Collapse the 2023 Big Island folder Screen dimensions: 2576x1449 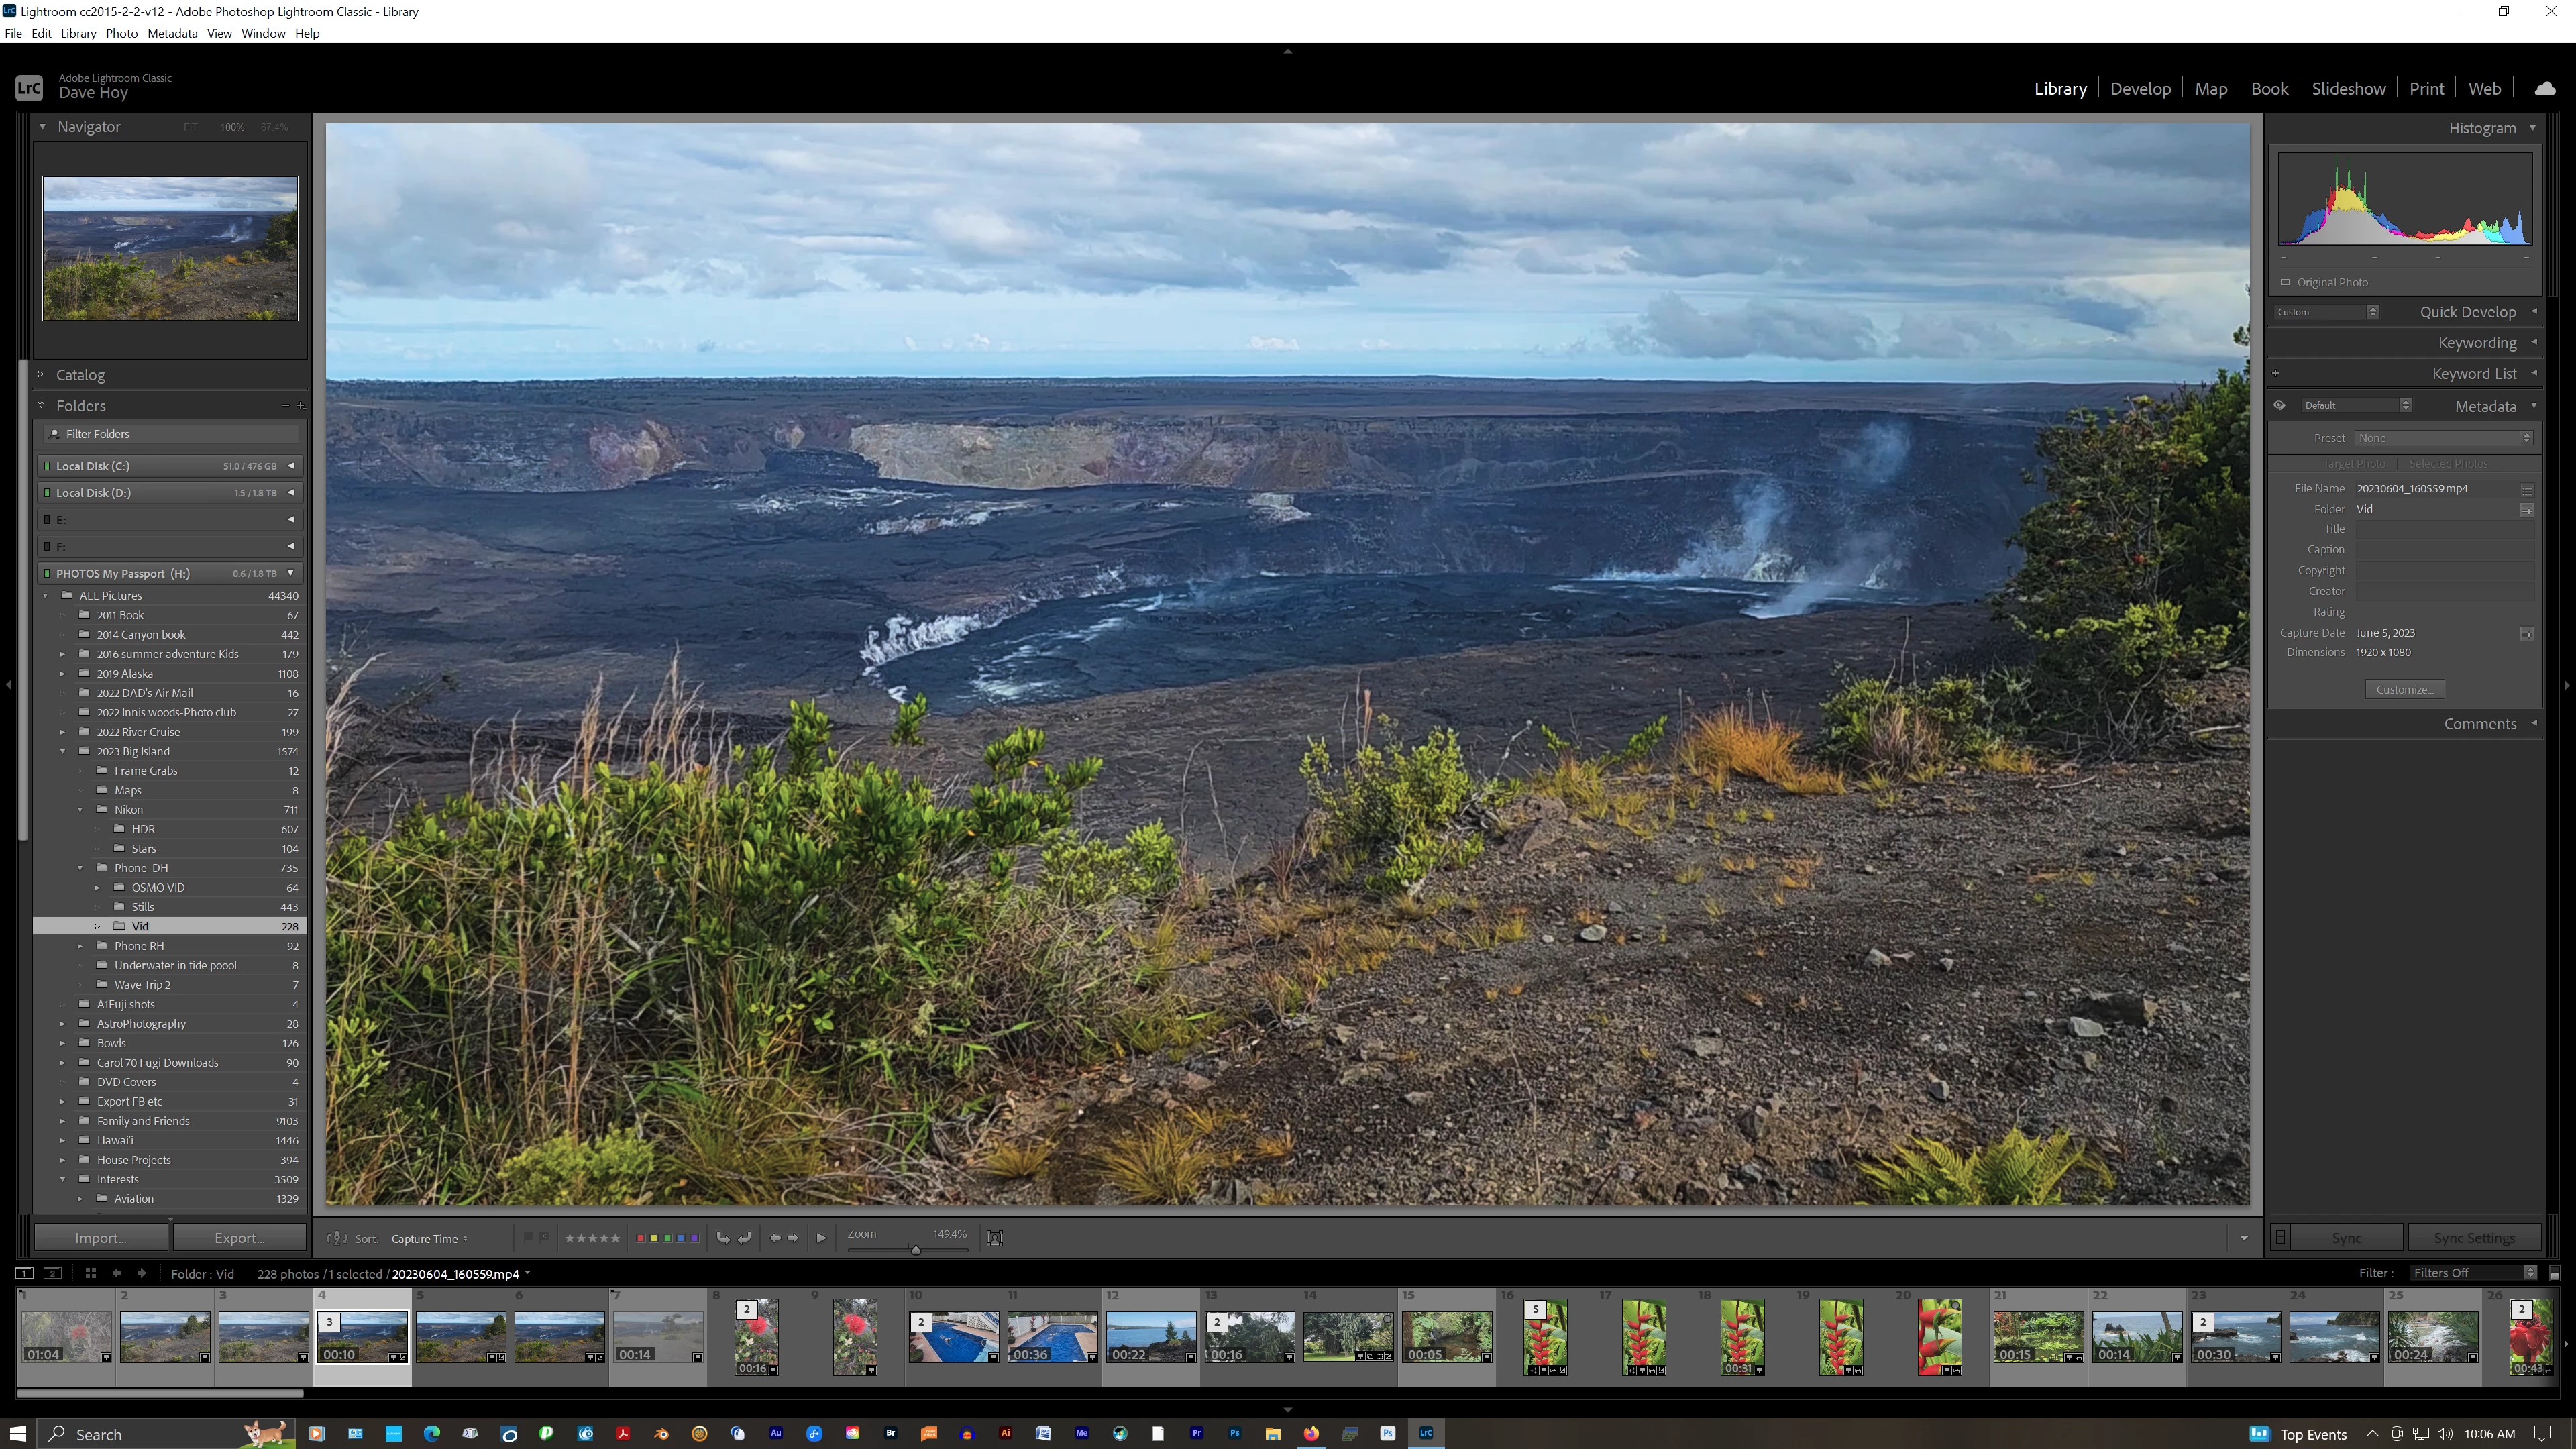pyautogui.click(x=62, y=751)
